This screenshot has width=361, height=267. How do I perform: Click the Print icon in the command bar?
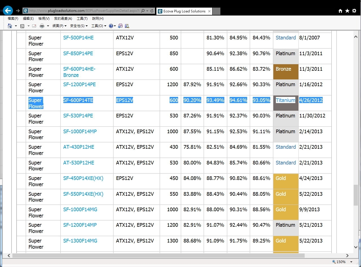[x=42, y=26]
